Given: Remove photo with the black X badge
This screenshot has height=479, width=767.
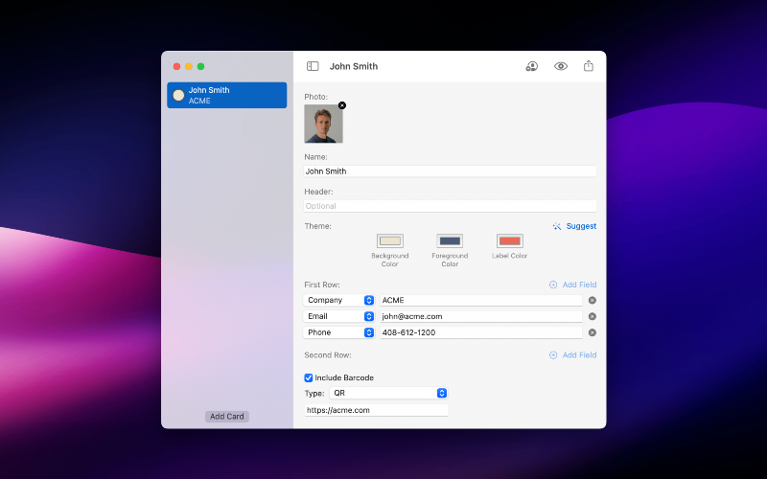Looking at the screenshot, I should [x=342, y=105].
